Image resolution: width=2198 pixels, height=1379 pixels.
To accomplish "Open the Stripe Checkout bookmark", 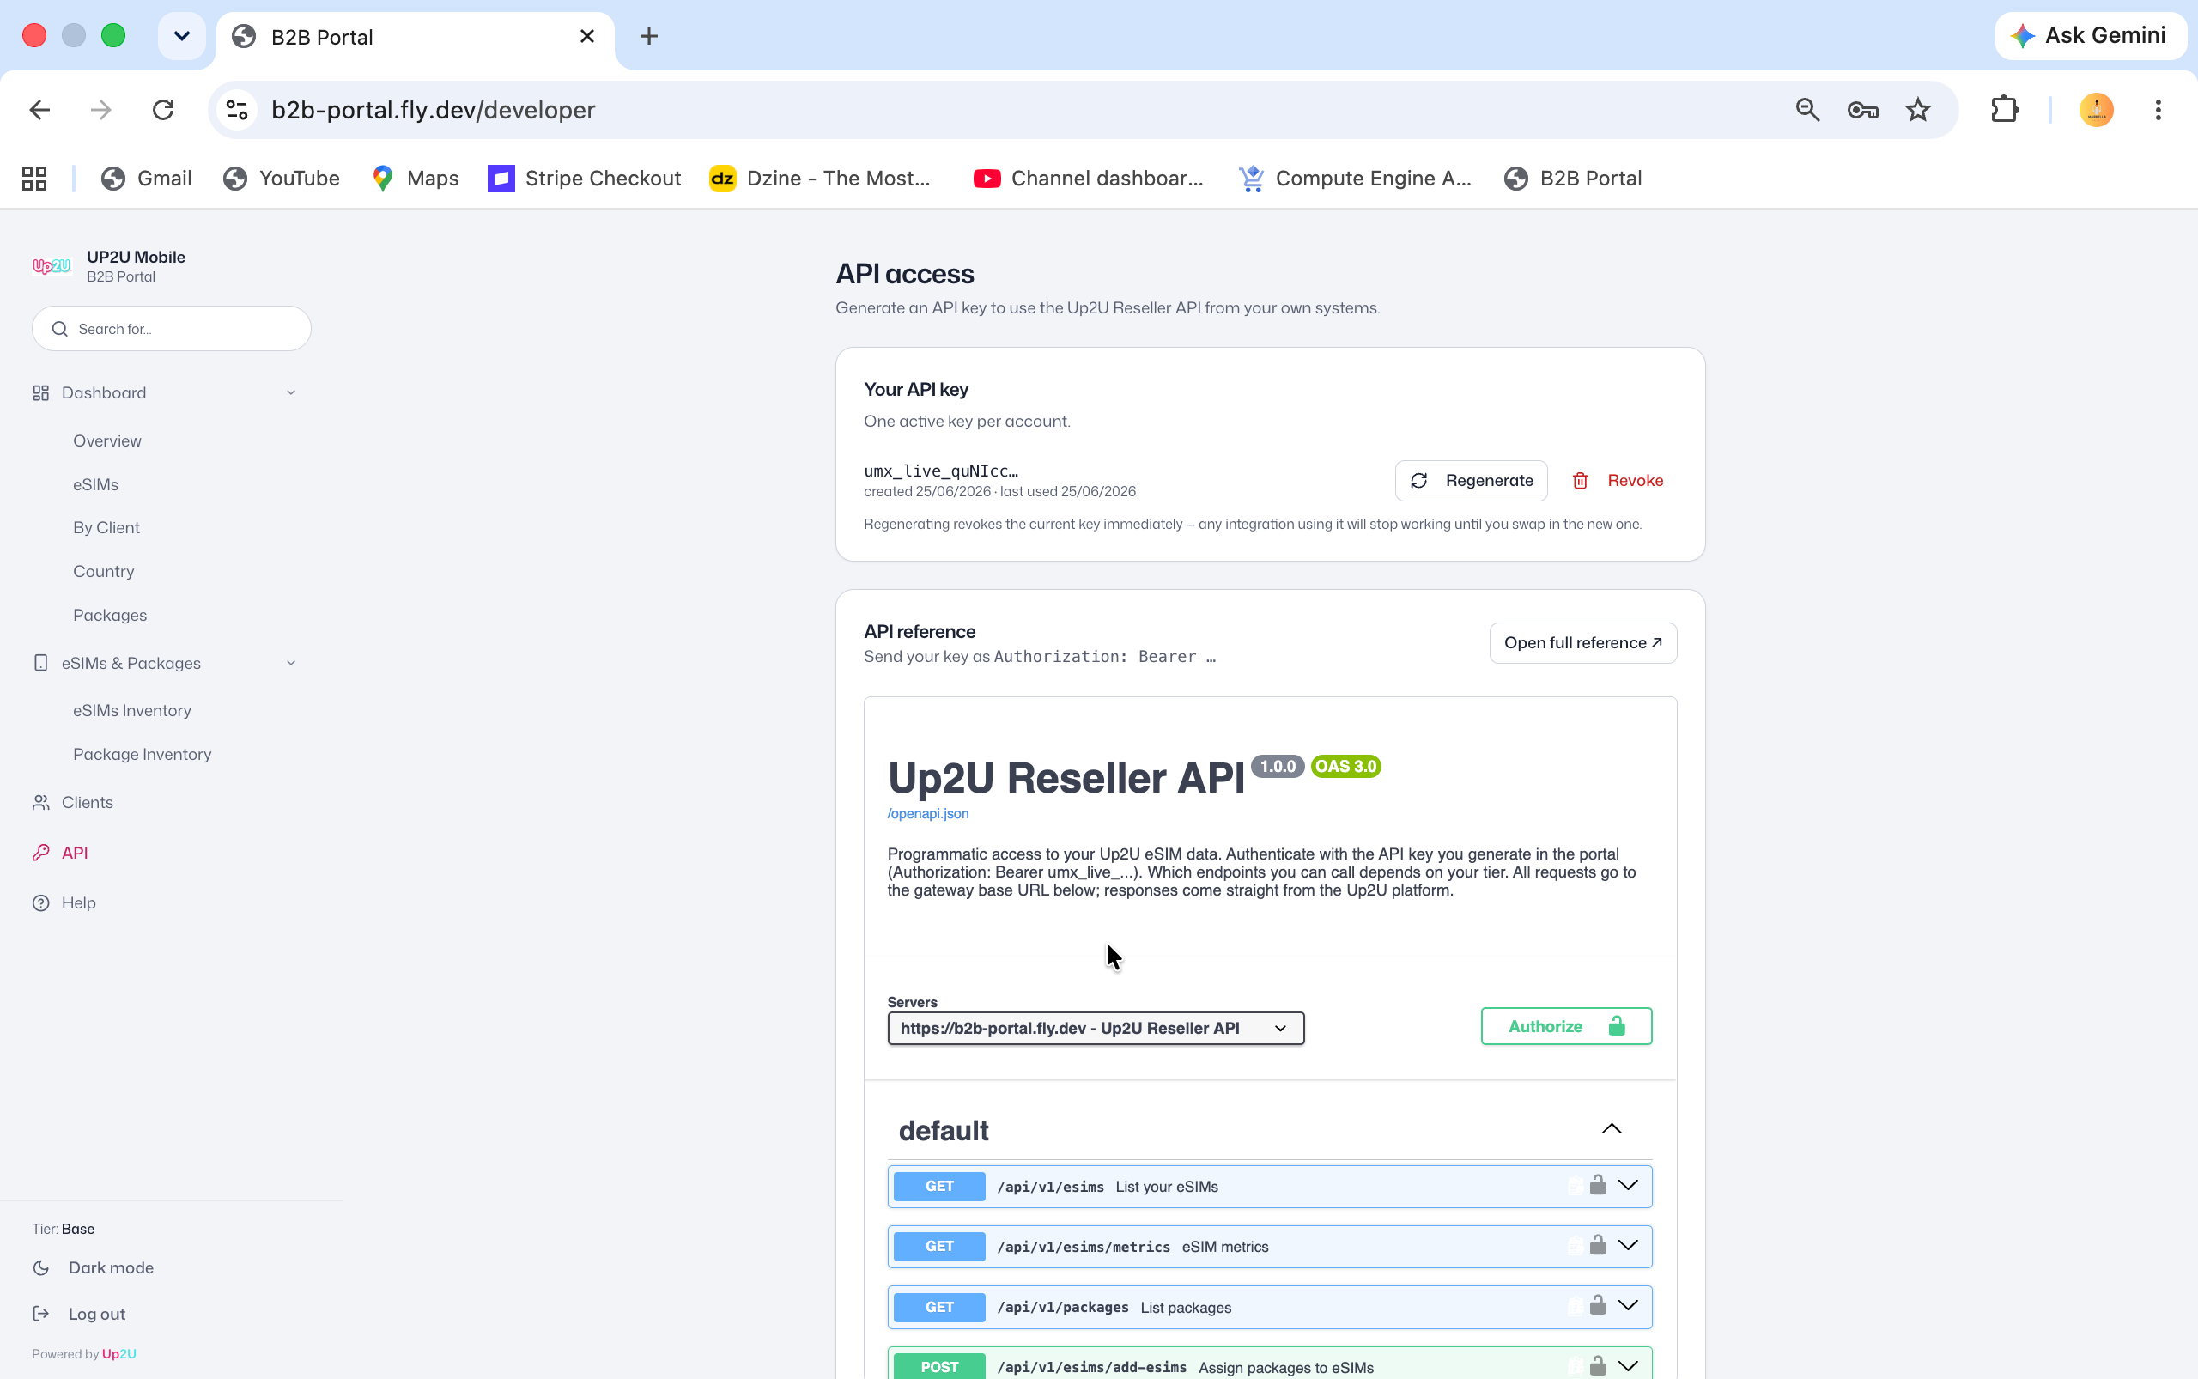I will (x=585, y=179).
